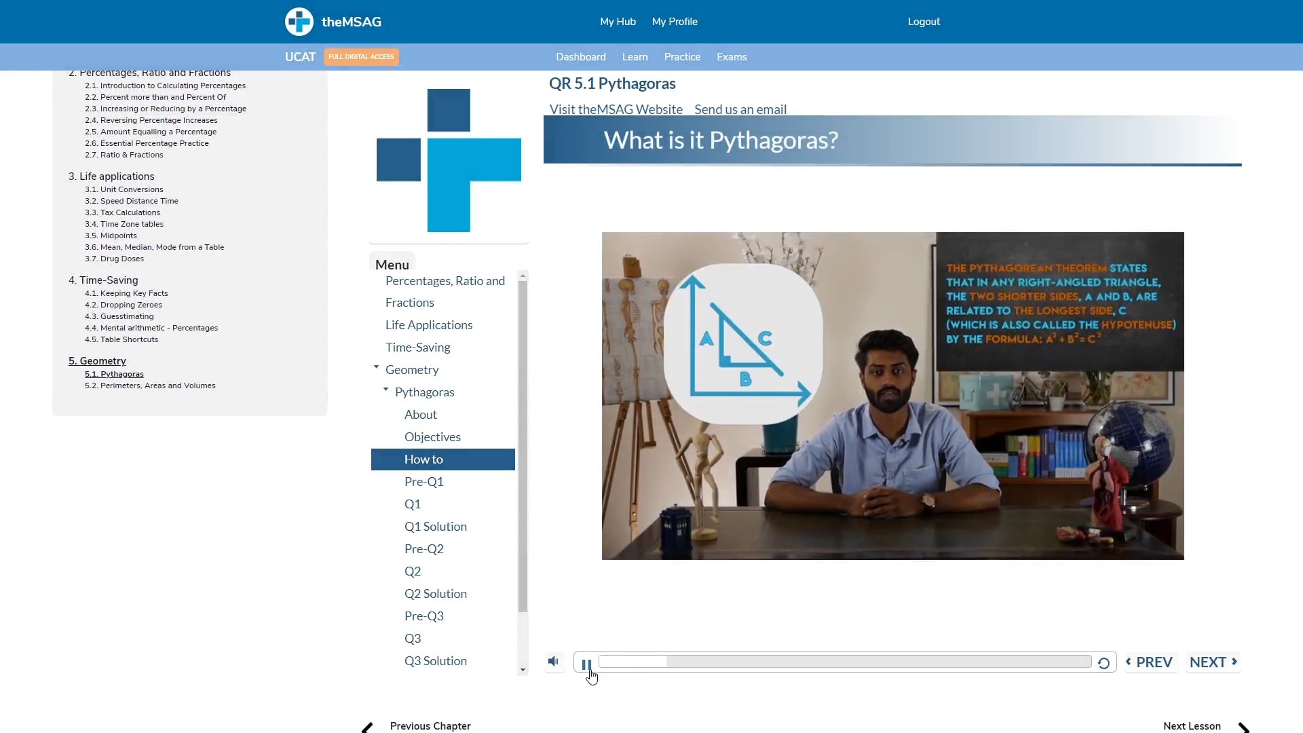Click the Send us an email link
1303x733 pixels.
click(740, 109)
